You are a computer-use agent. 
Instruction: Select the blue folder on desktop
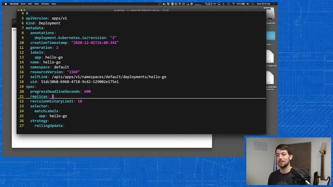pos(271,36)
